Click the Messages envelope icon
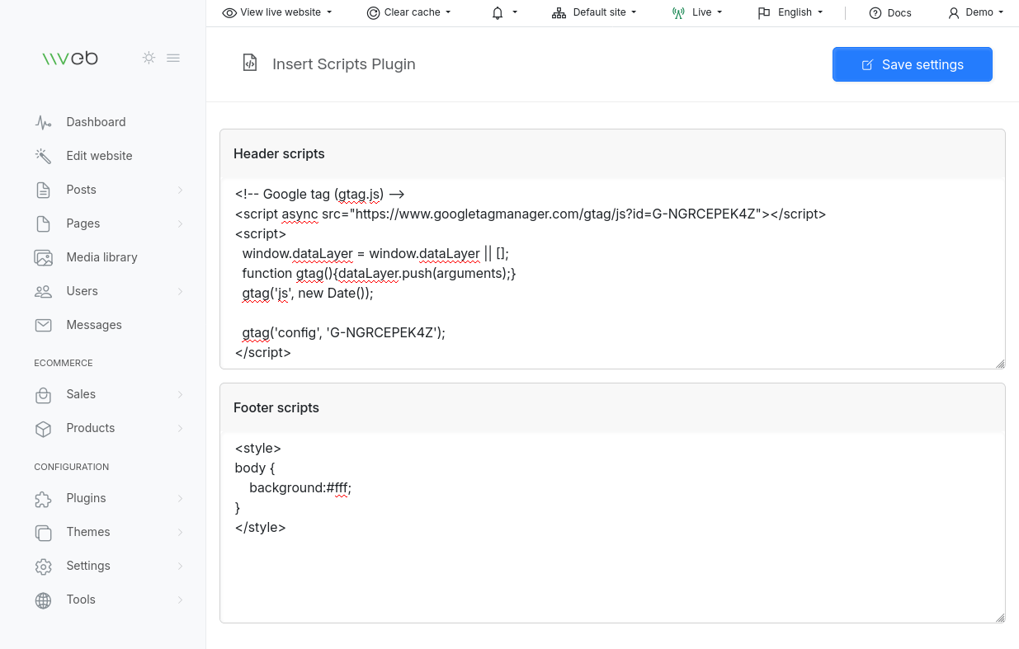1019x649 pixels. [43, 325]
